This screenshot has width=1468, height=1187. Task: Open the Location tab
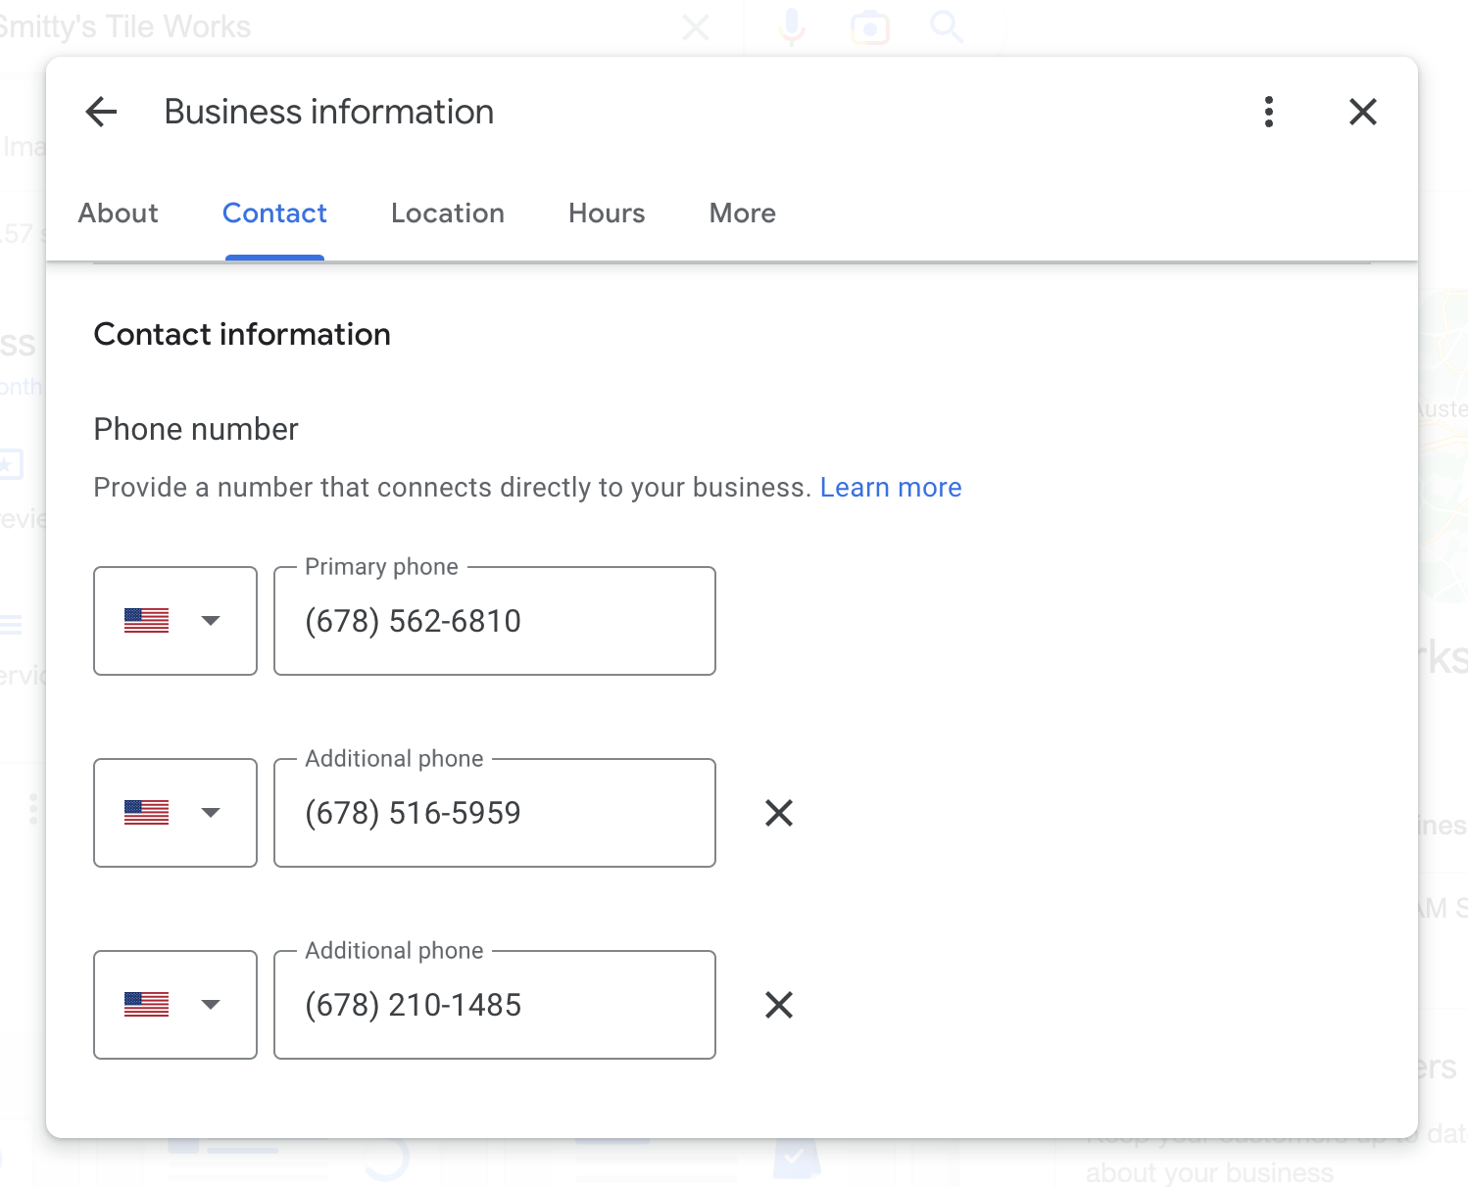448,213
